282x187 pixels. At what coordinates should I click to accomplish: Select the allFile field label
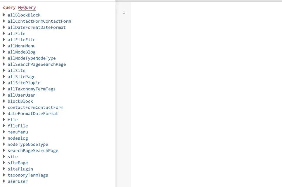(x=16, y=34)
